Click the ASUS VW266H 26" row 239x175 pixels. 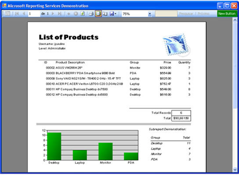115,68
